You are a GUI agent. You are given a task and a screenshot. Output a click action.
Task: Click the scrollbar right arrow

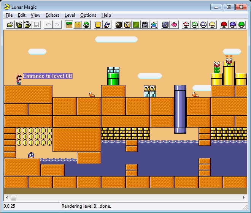pyautogui.click(x=244, y=198)
